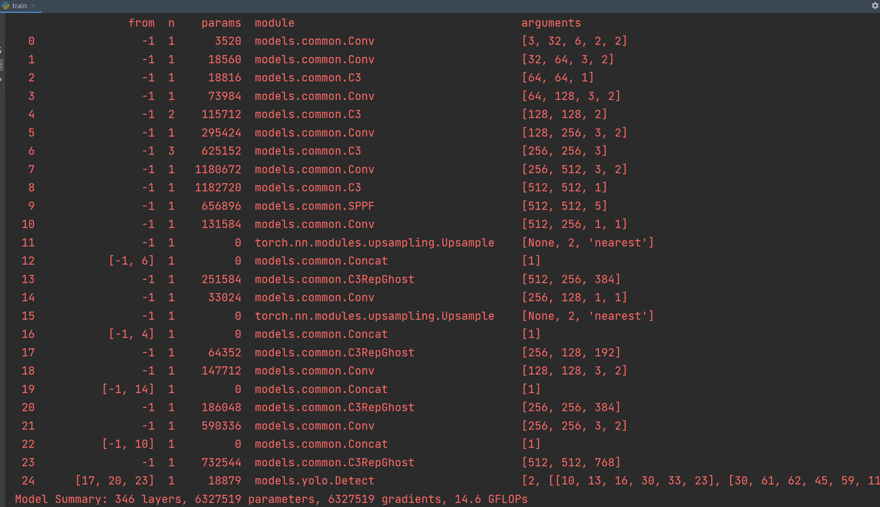880x507 pixels.
Task: Select the models.yolo.Detect output line
Action: click(x=314, y=480)
